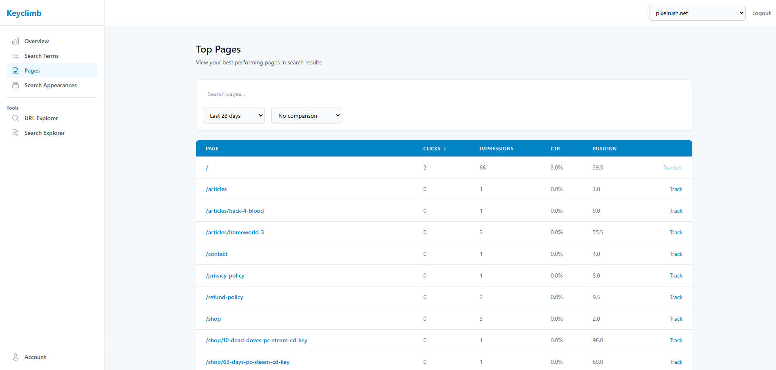Click Track for /articles/back-4-blood
This screenshot has height=370, width=776.
click(676, 211)
